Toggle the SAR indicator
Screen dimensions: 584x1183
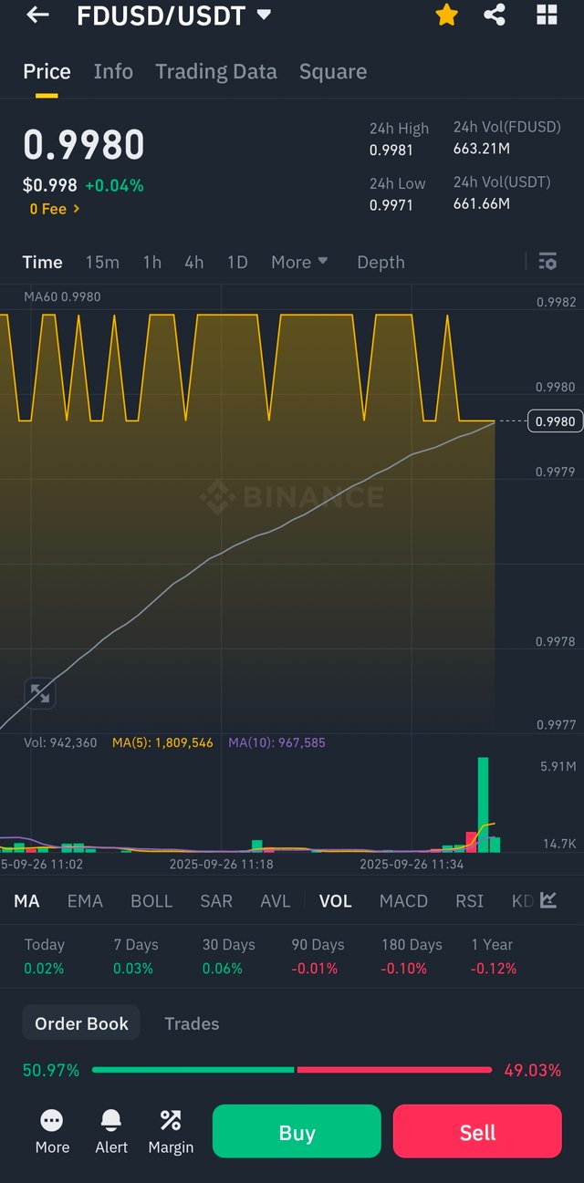point(216,901)
